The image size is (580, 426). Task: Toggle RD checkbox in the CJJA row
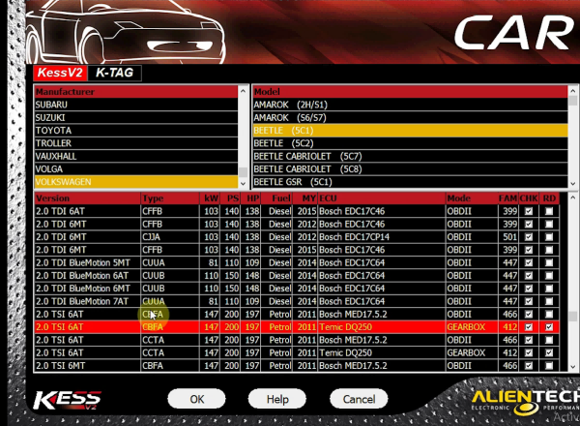point(549,237)
